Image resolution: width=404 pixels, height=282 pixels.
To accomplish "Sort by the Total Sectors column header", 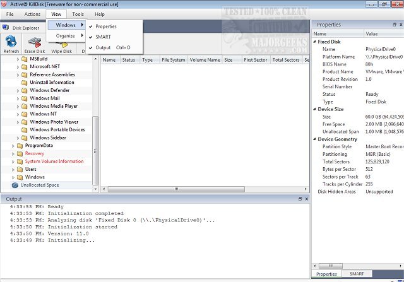I will click(x=286, y=60).
